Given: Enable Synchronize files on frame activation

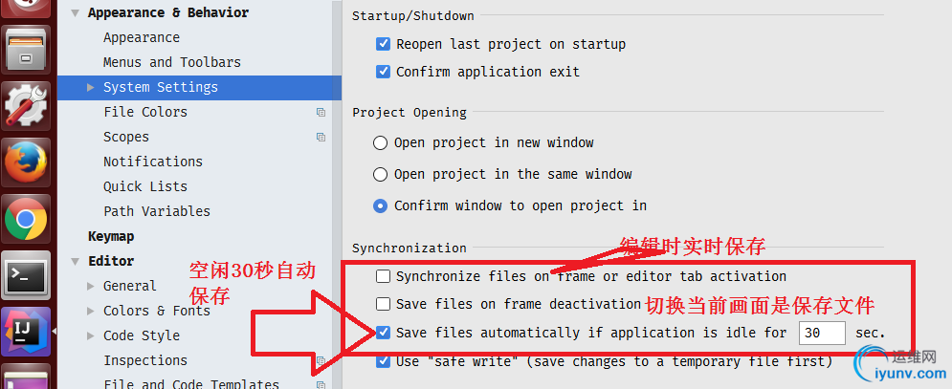Looking at the screenshot, I should tap(383, 277).
